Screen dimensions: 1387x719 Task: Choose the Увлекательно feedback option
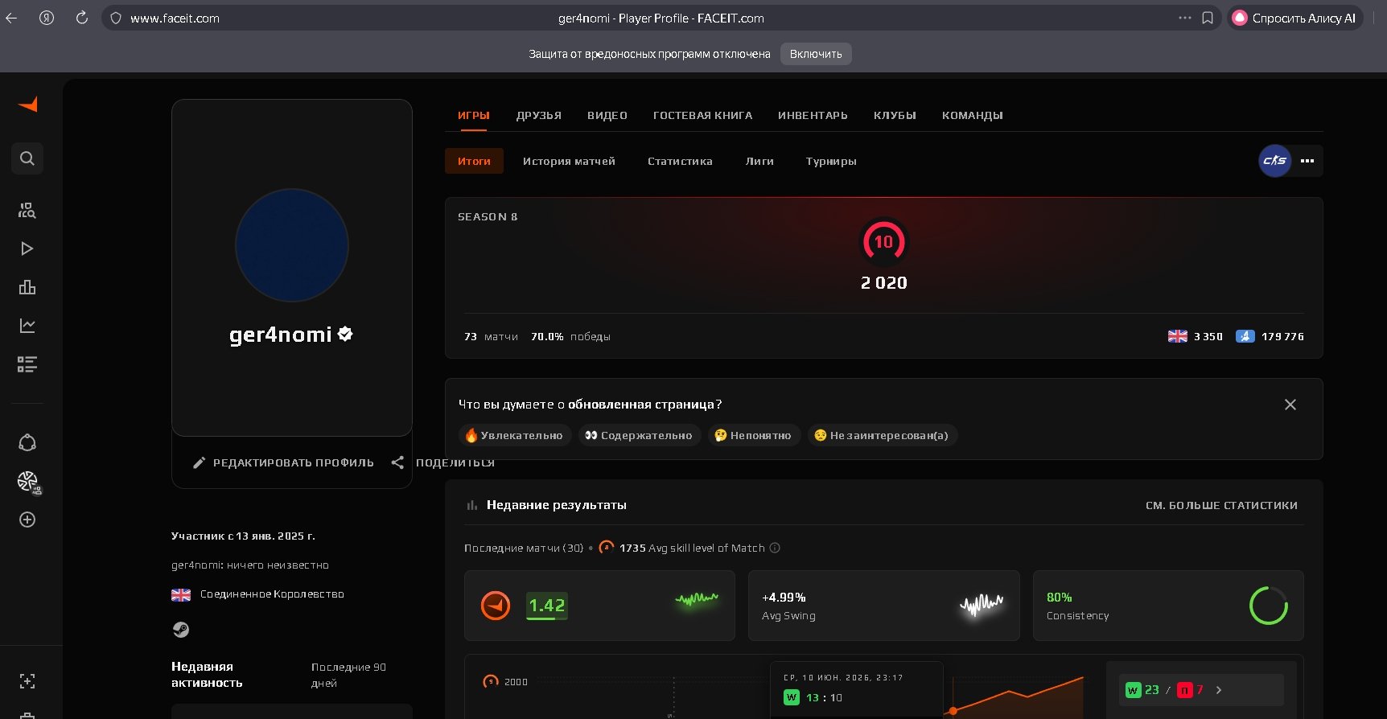point(515,435)
